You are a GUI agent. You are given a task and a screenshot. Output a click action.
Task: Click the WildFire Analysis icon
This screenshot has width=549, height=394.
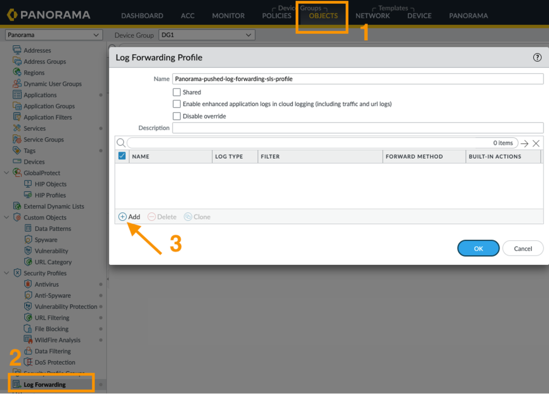tap(28, 340)
